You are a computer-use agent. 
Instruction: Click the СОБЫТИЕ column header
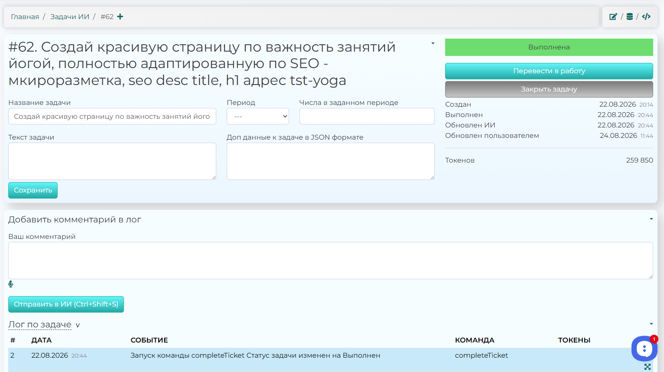[149, 340]
